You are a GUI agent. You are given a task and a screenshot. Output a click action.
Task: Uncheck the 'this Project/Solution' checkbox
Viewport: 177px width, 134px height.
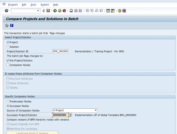(8, 60)
